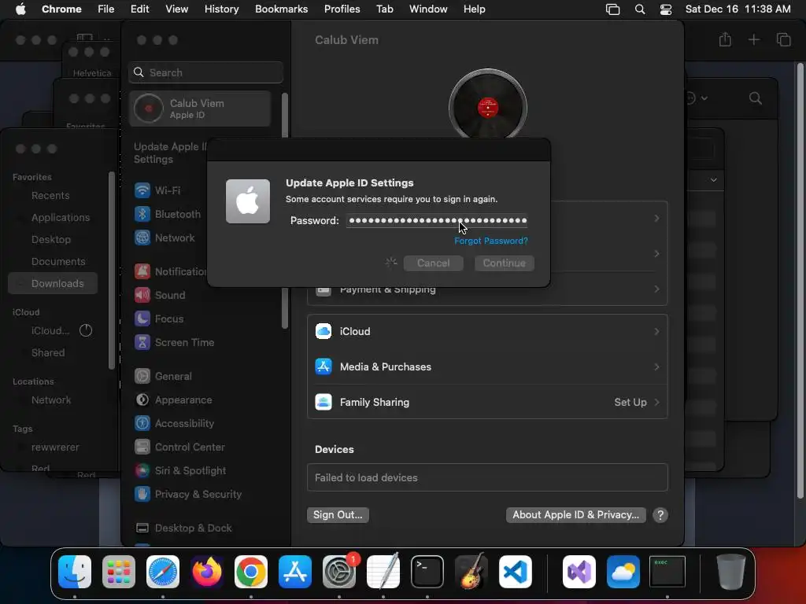This screenshot has height=604, width=806.
Task: Click About Apple ID & Privacy button
Action: (x=575, y=514)
